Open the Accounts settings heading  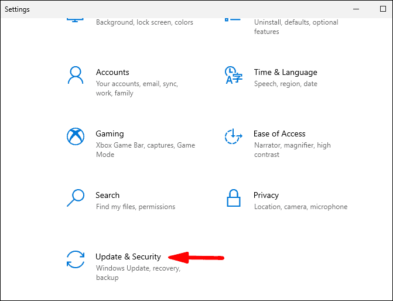pyautogui.click(x=112, y=72)
